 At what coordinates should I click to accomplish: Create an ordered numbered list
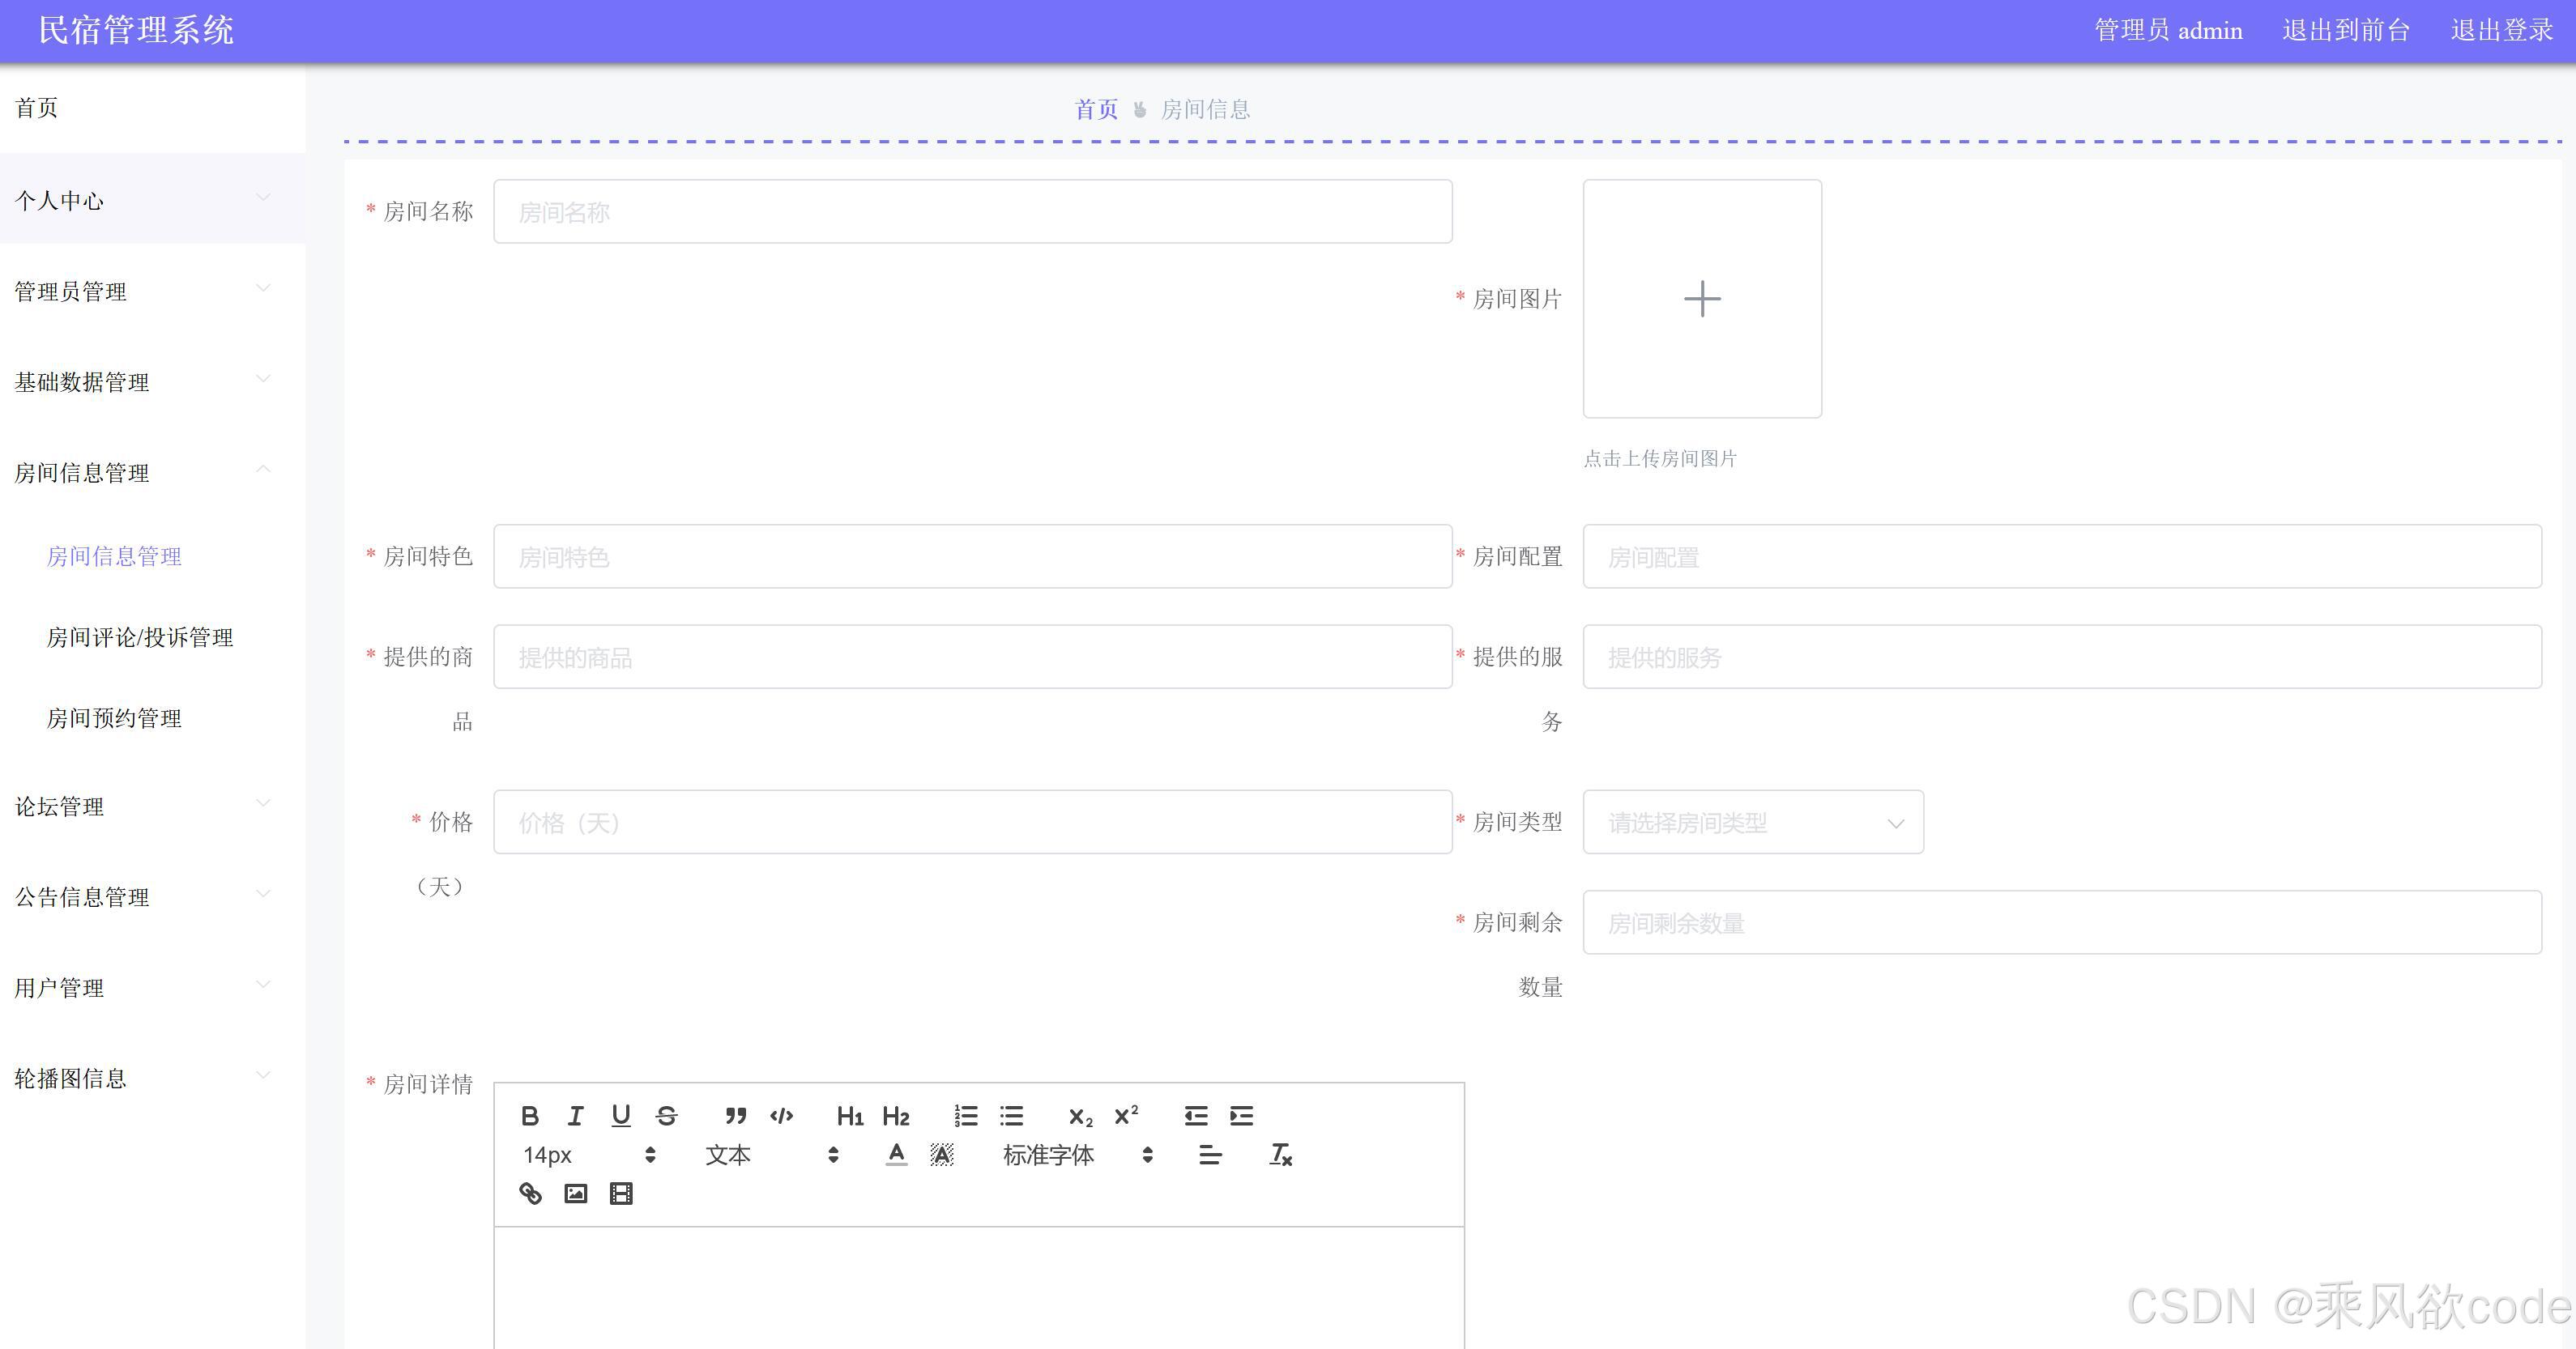(x=966, y=1115)
